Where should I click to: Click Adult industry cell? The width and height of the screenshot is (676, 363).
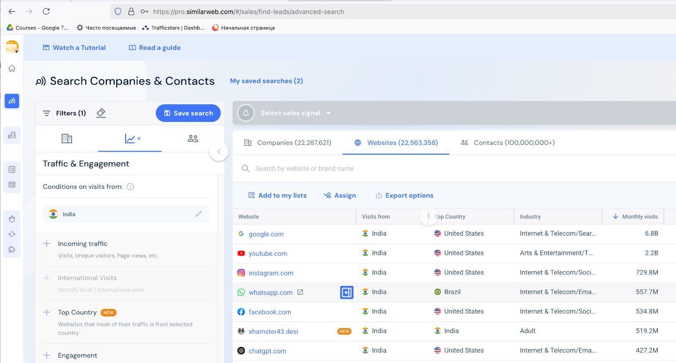(528, 331)
